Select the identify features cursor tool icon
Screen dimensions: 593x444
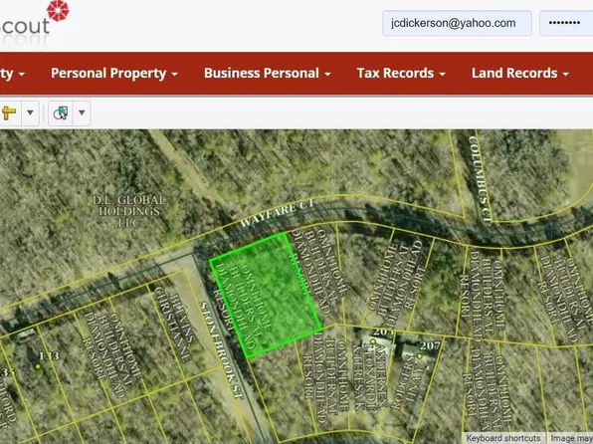[x=61, y=112]
